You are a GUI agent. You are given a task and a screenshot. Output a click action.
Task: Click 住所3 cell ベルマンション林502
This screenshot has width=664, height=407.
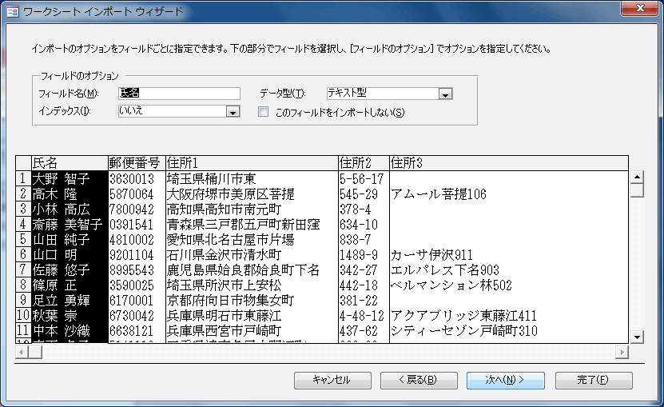[508, 285]
